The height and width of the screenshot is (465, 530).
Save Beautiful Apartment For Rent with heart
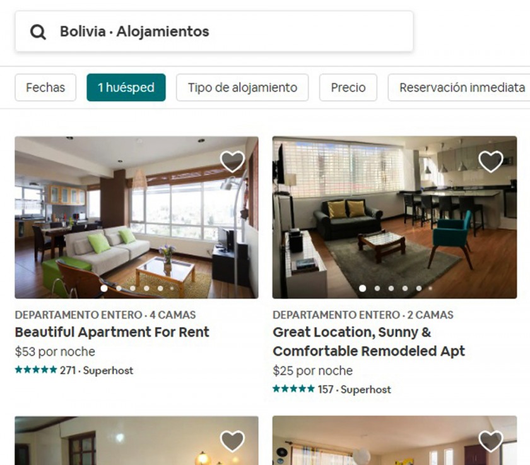(233, 161)
